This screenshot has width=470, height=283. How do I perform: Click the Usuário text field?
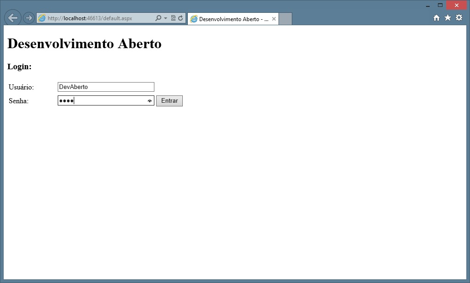point(106,87)
